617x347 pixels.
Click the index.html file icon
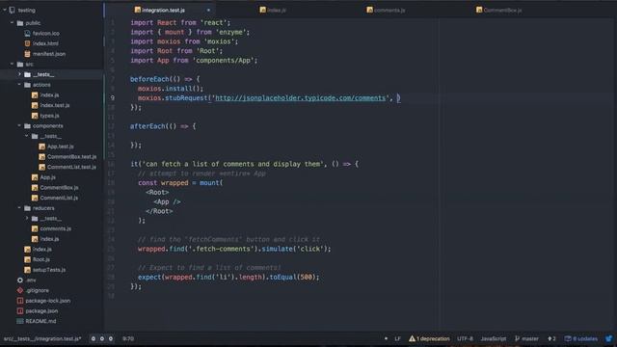[x=27, y=43]
